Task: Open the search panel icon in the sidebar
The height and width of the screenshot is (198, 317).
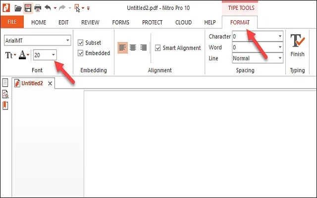Action: coord(5,94)
